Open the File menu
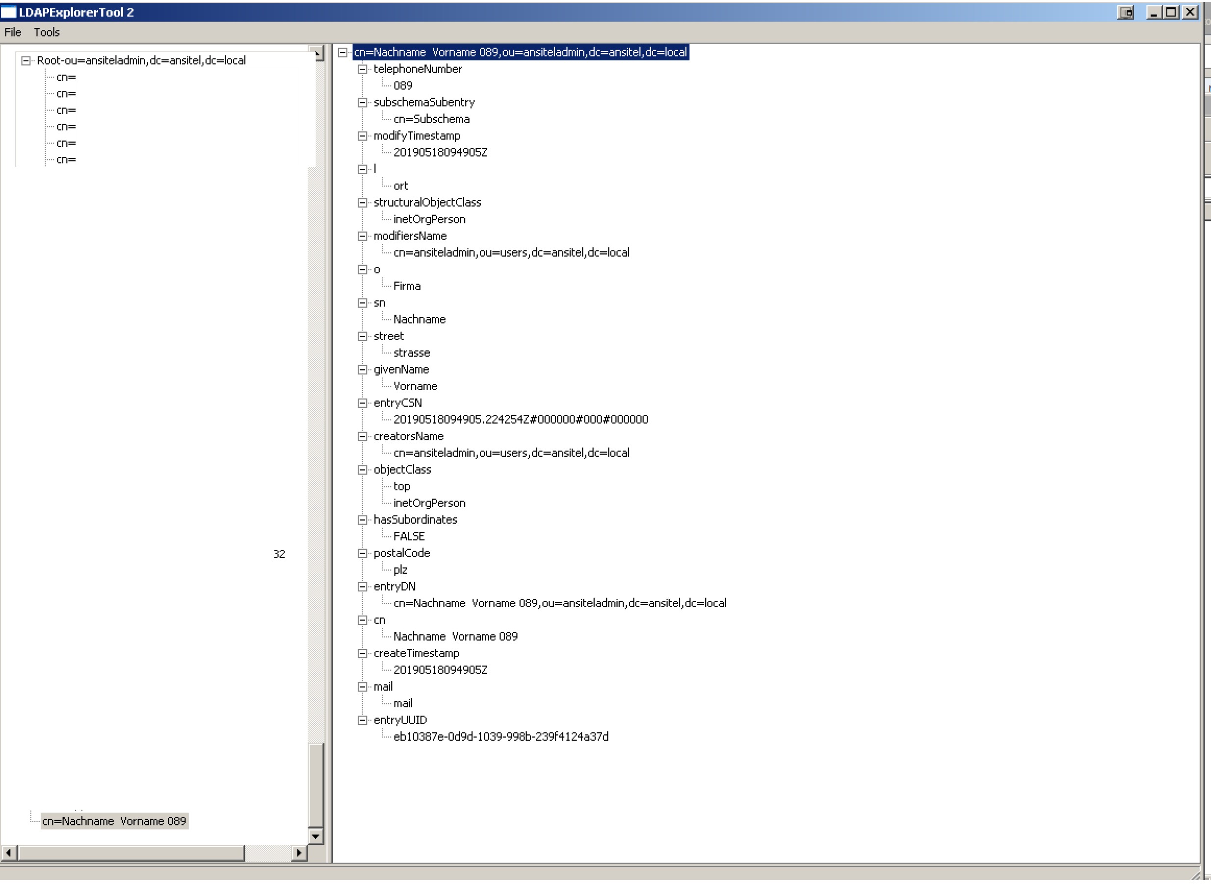 pyautogui.click(x=13, y=32)
